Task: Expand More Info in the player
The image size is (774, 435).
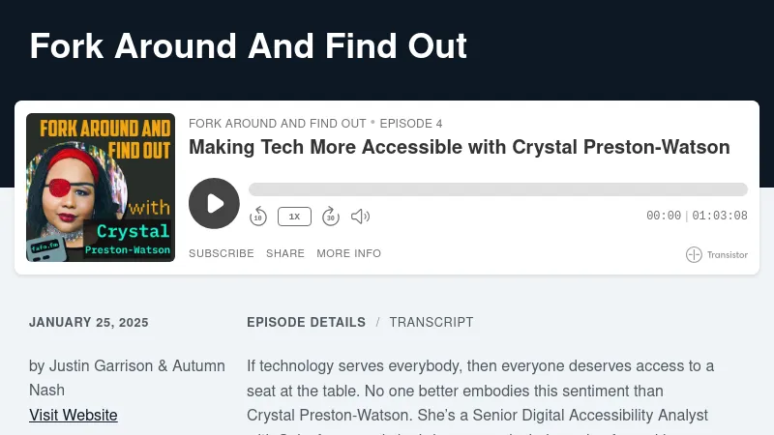Action: 348,253
